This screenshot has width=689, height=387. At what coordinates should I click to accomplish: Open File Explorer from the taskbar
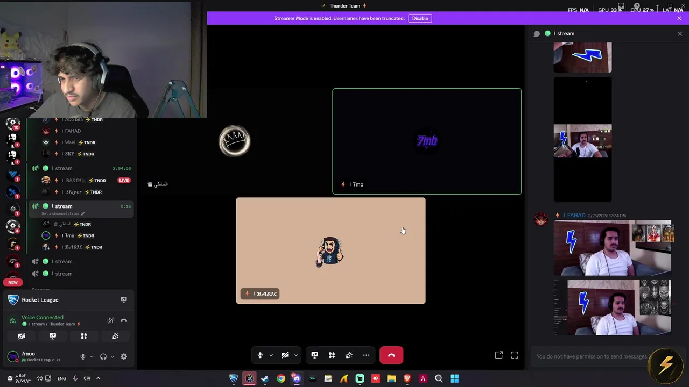click(x=391, y=378)
